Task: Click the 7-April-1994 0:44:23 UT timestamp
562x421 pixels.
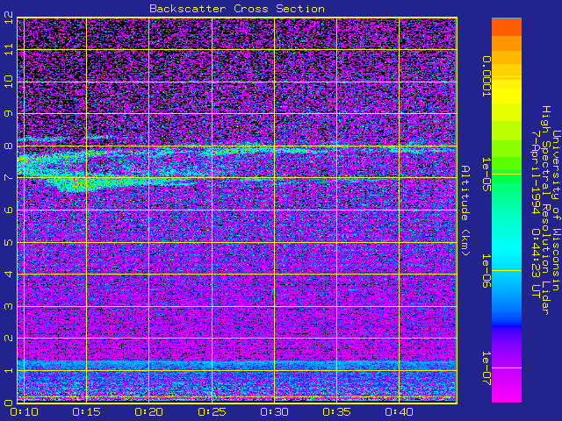Action: [x=536, y=214]
